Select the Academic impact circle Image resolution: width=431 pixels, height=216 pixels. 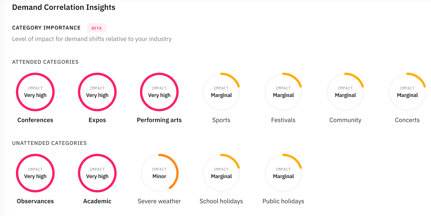(x=97, y=173)
